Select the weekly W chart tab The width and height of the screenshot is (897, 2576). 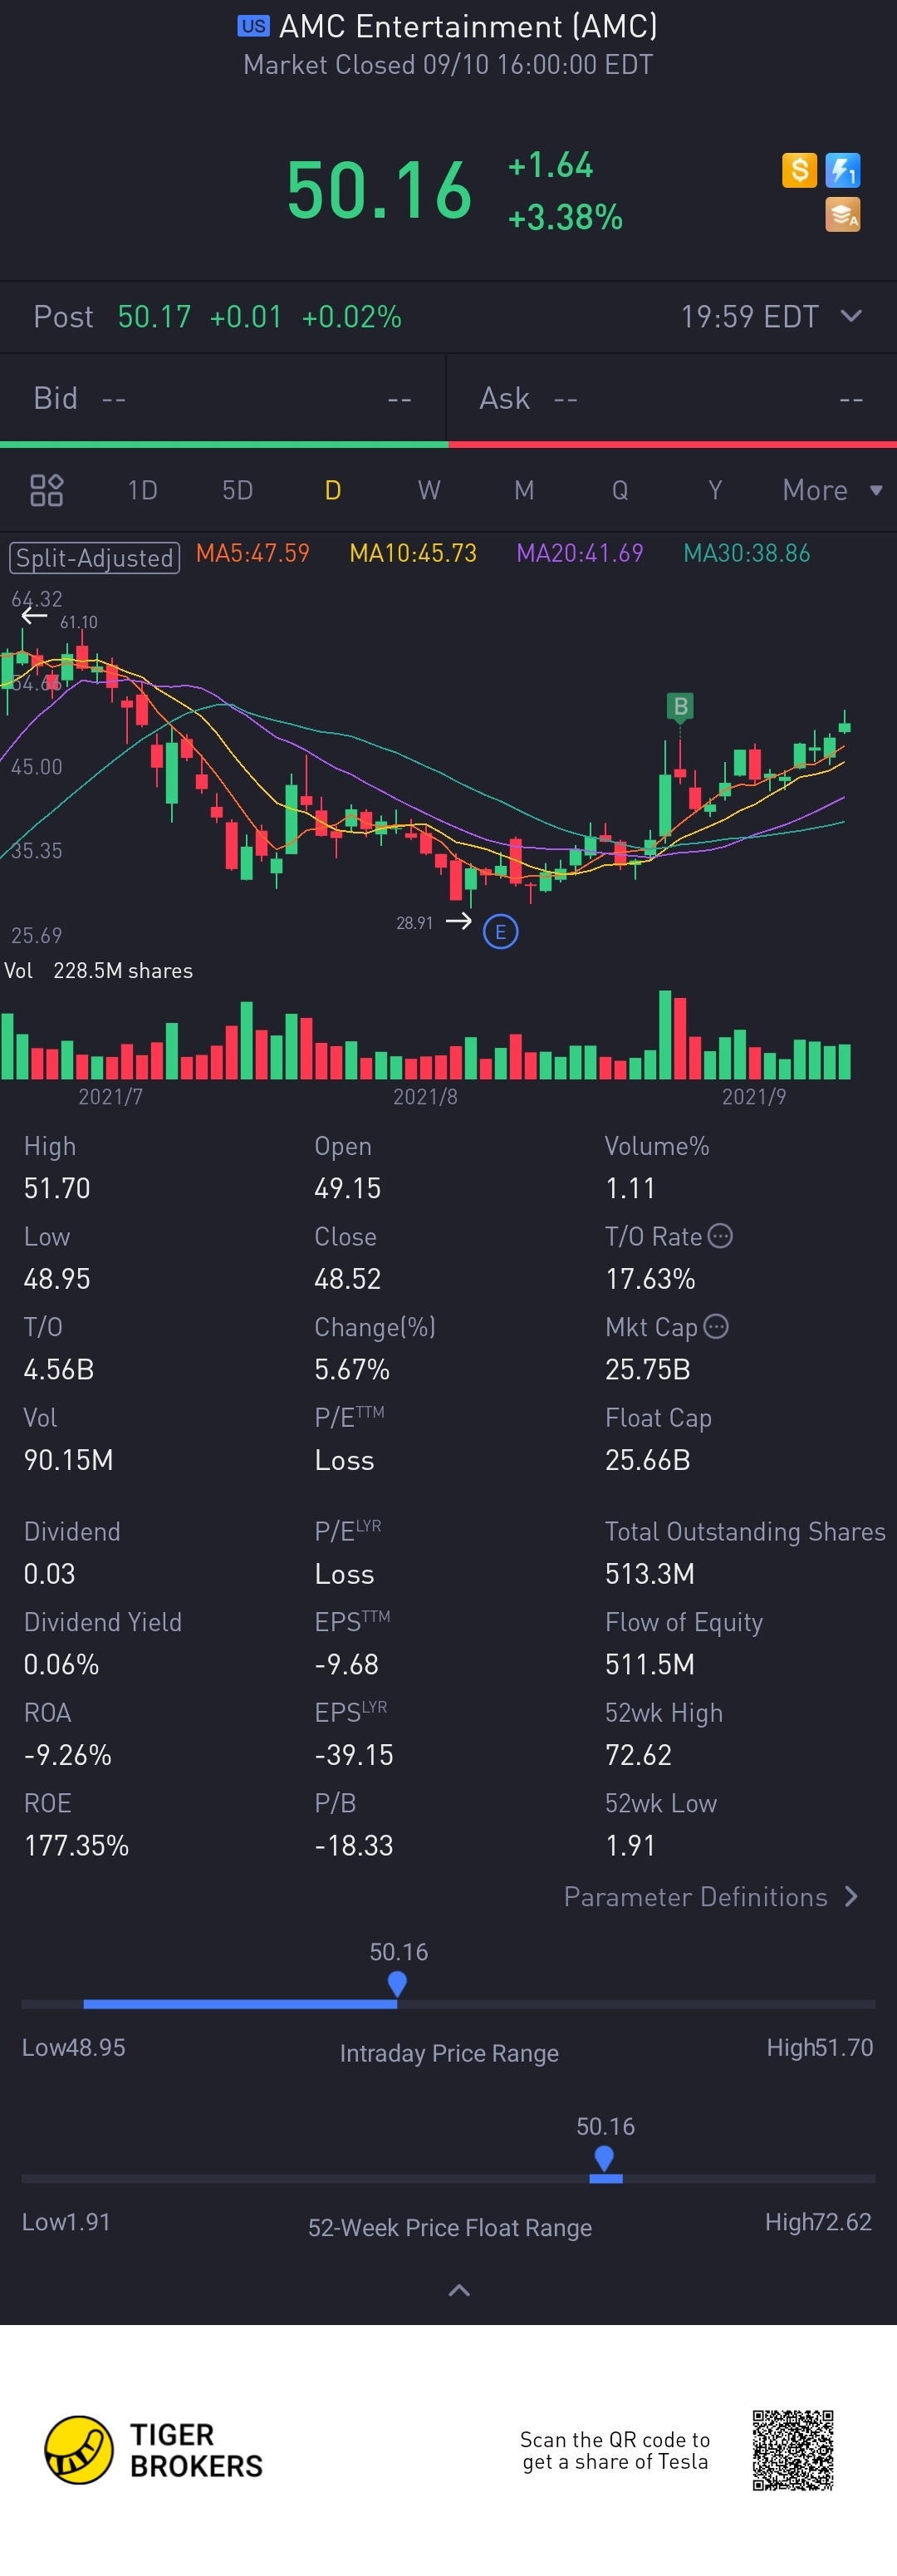point(428,490)
